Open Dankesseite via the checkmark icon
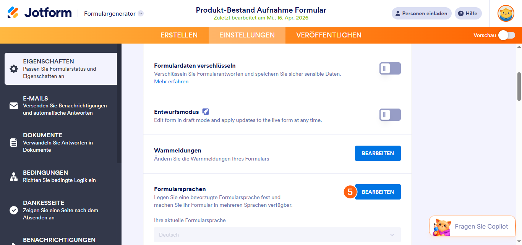This screenshot has height=245, width=522. (x=14, y=210)
